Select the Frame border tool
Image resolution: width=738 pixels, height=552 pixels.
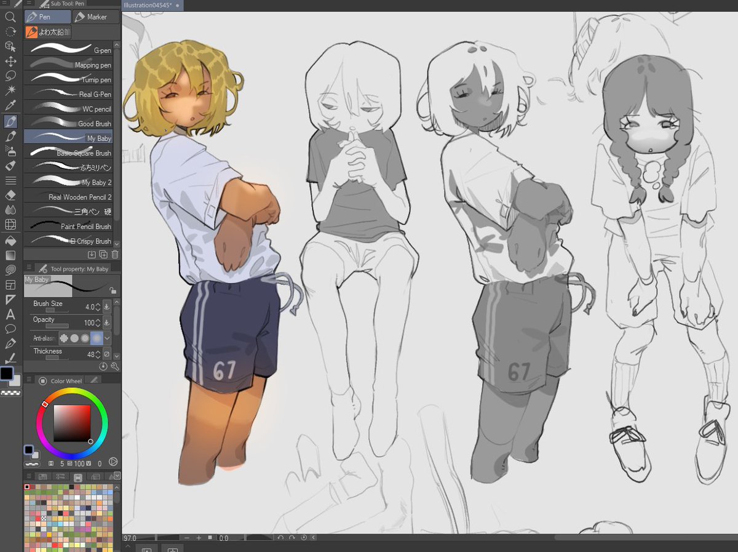[x=10, y=285]
